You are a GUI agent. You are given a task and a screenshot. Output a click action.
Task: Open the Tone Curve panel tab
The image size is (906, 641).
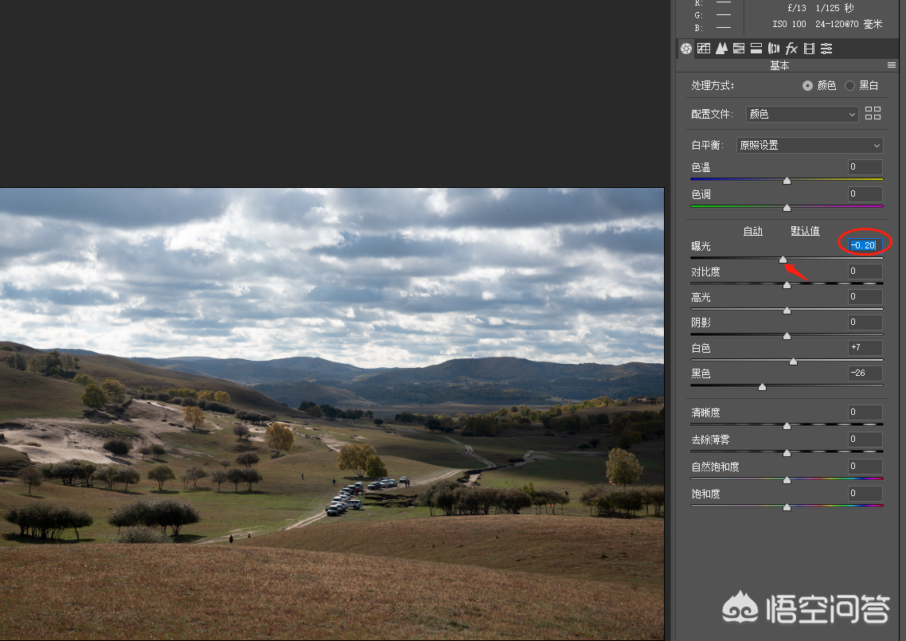pyautogui.click(x=704, y=49)
